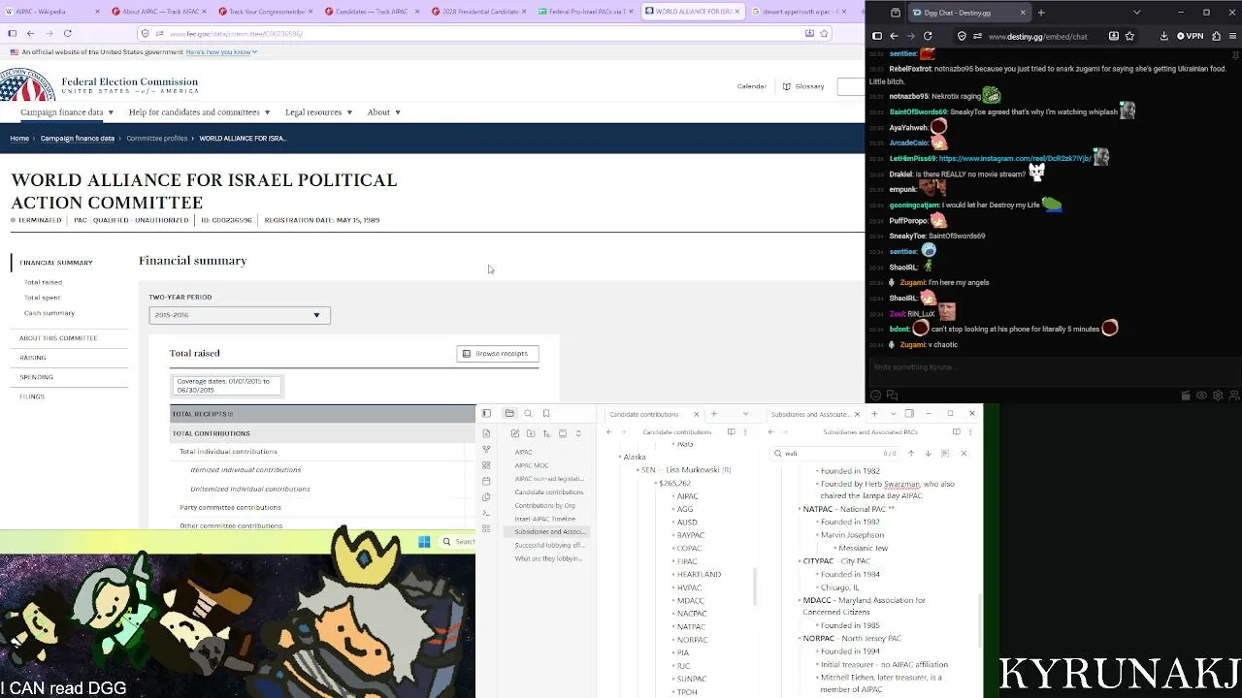Switch to the About AIPAC — Track AIPAC tab
Screen dimensions: 1242x698
pyautogui.click(x=161, y=12)
